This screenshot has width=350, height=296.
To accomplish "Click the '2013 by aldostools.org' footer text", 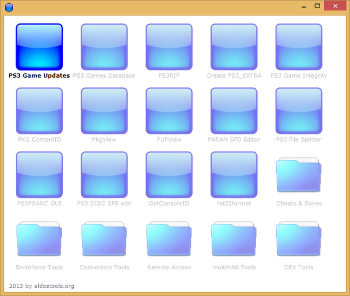I will [42, 286].
